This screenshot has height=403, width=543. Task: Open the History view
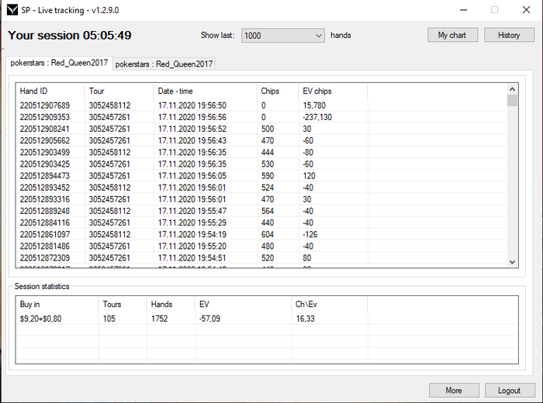[509, 35]
